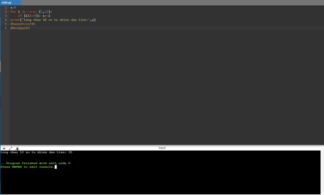Expand console to fullscreen via arrows icon

click(x=10, y=148)
